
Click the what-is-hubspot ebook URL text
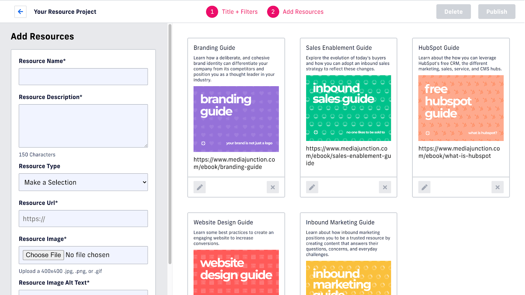(459, 152)
